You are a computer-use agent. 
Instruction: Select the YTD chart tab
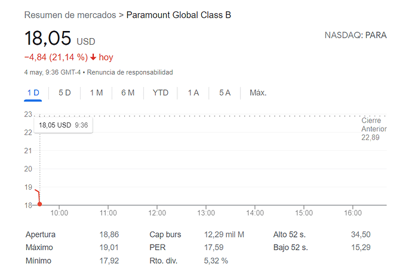[x=160, y=93]
